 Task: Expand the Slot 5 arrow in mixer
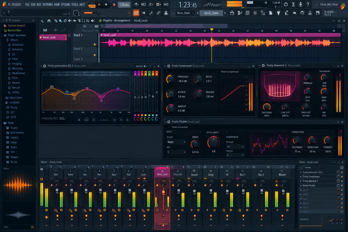point(301,190)
